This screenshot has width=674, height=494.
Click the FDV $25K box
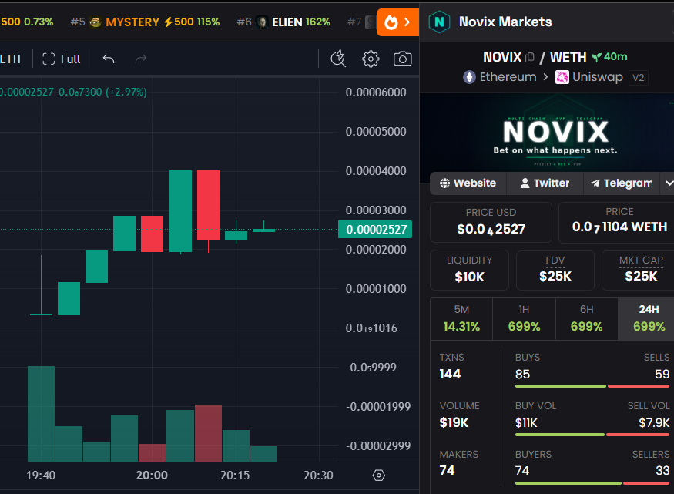click(555, 271)
